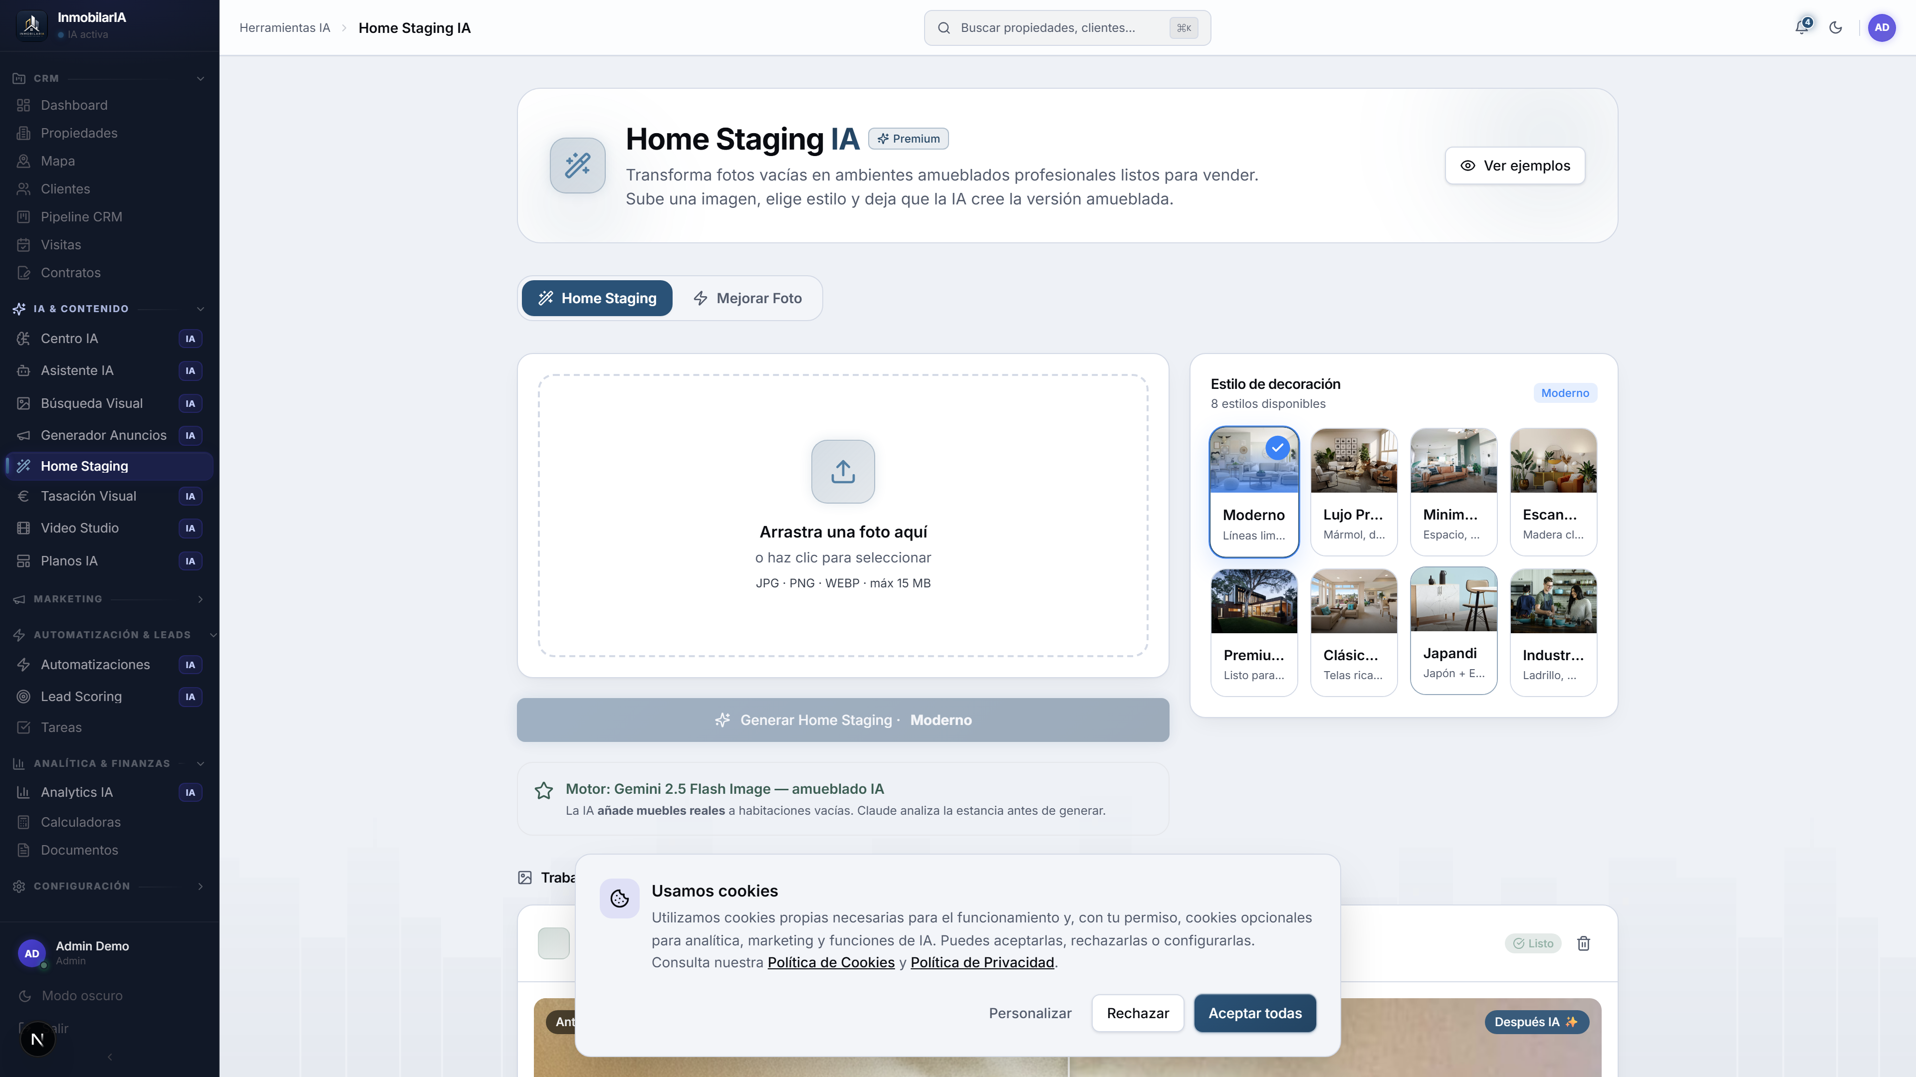Collapse the IA & Contenido section

109,309
